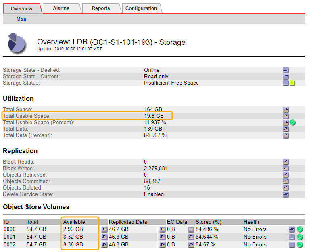Open chart icon for Total Space
This screenshot has width=309, height=252.
[286, 110]
